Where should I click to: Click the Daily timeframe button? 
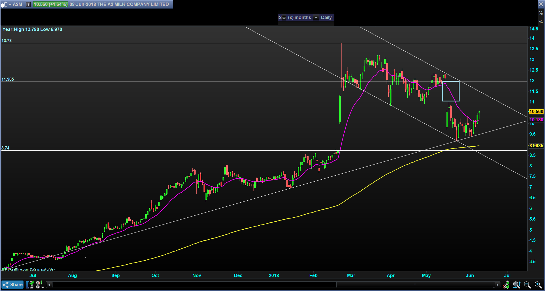tap(326, 17)
